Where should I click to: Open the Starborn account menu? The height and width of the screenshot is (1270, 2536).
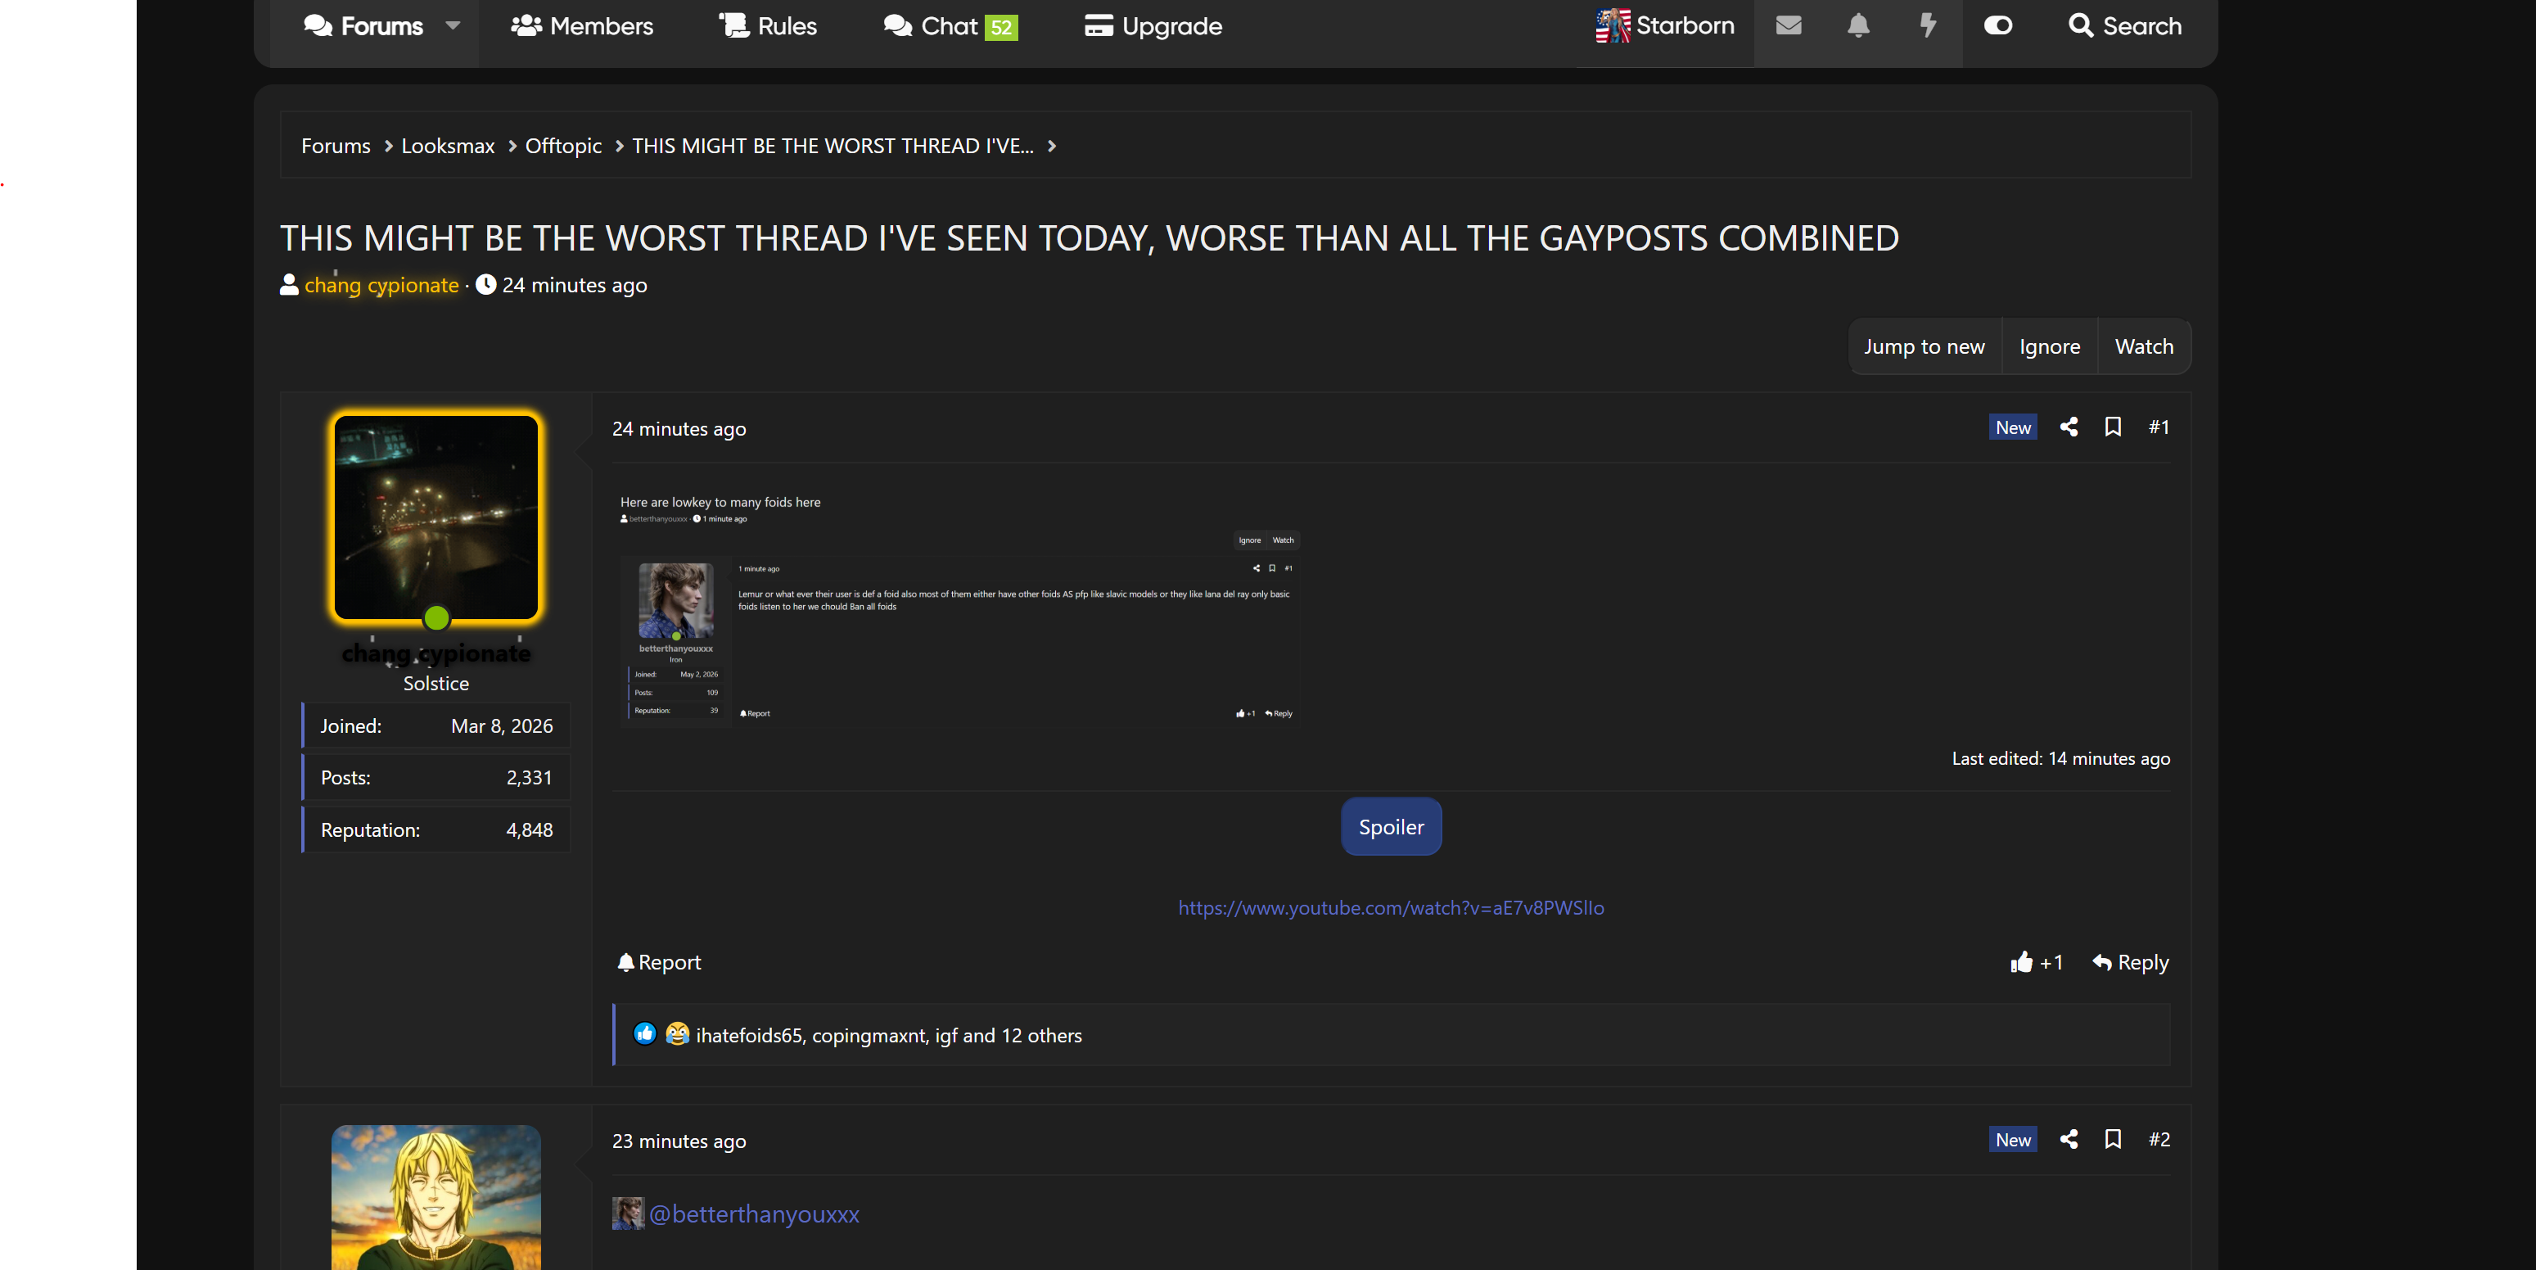[1665, 25]
